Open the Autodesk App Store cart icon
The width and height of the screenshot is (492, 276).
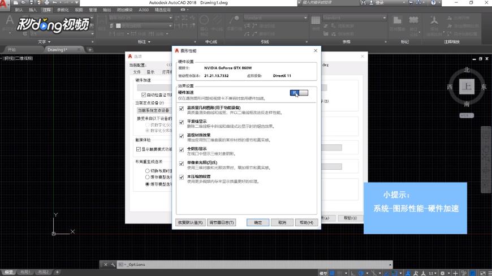tap(411, 2)
